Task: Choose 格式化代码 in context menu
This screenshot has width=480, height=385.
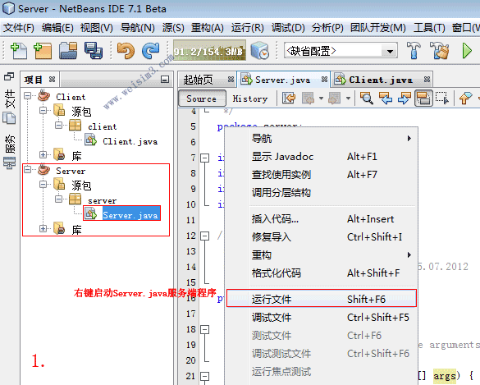Action: (x=322, y=273)
